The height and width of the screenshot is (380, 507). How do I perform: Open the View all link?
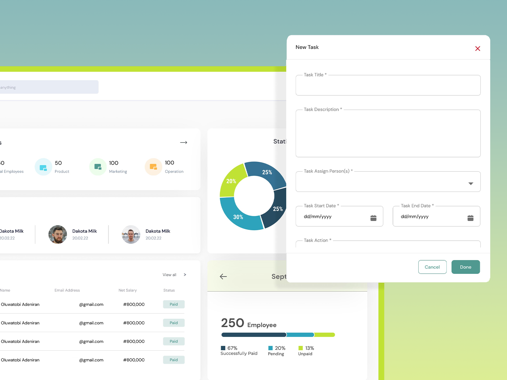[169, 275]
